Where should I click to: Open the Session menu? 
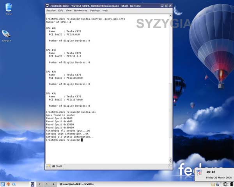click(51, 11)
